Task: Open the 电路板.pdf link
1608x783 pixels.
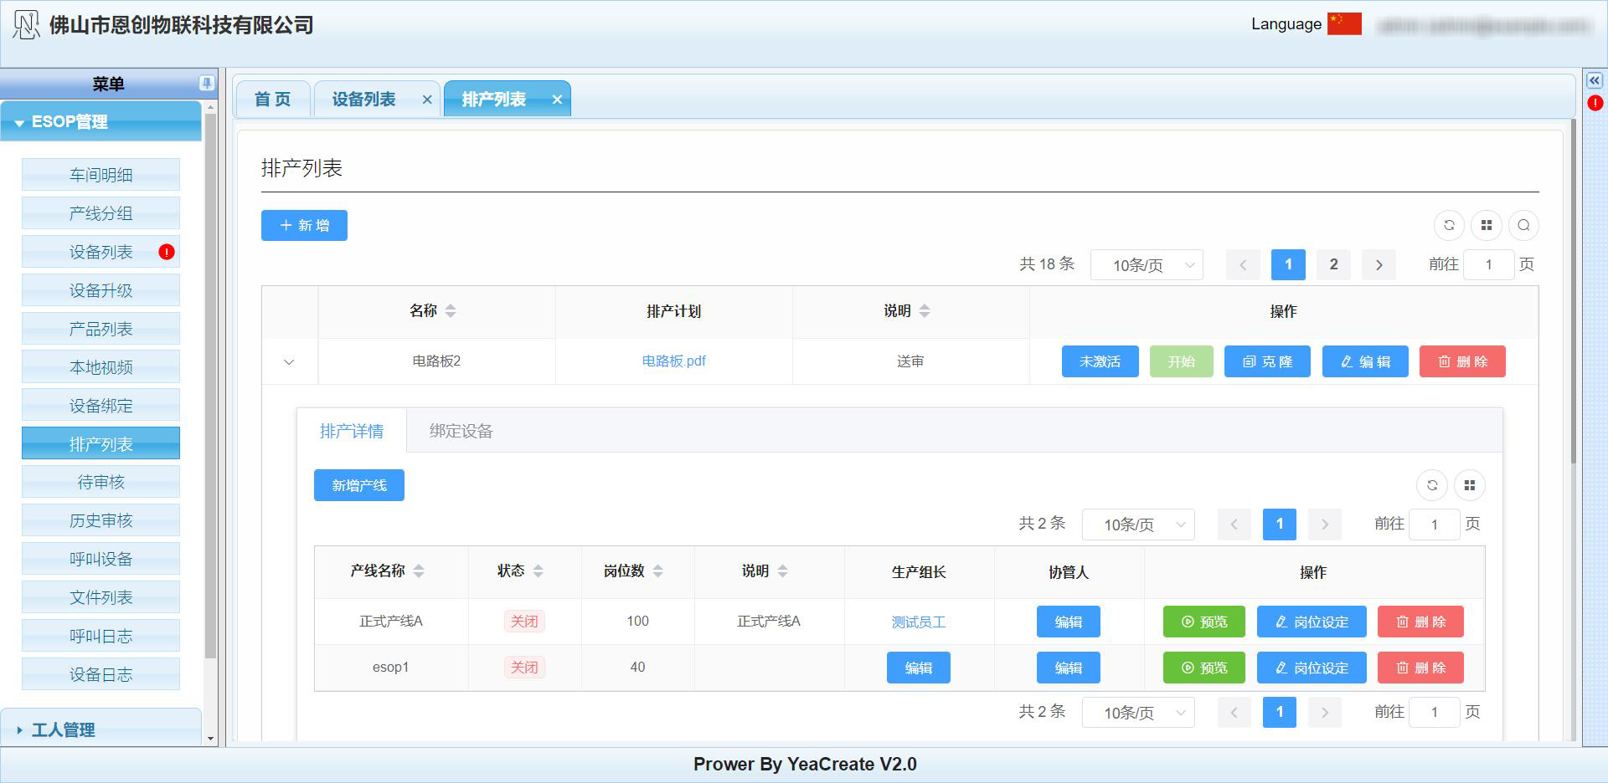Action: pyautogui.click(x=673, y=361)
